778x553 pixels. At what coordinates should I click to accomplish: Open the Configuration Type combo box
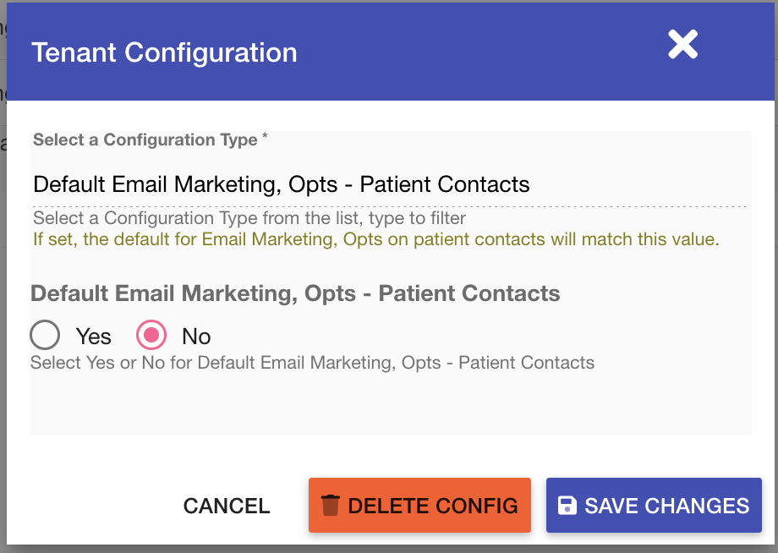[x=390, y=184]
